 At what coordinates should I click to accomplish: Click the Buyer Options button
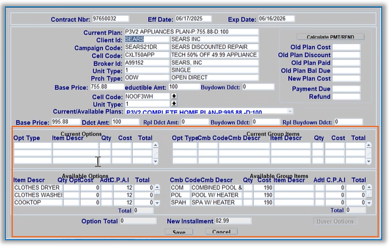pos(335,221)
